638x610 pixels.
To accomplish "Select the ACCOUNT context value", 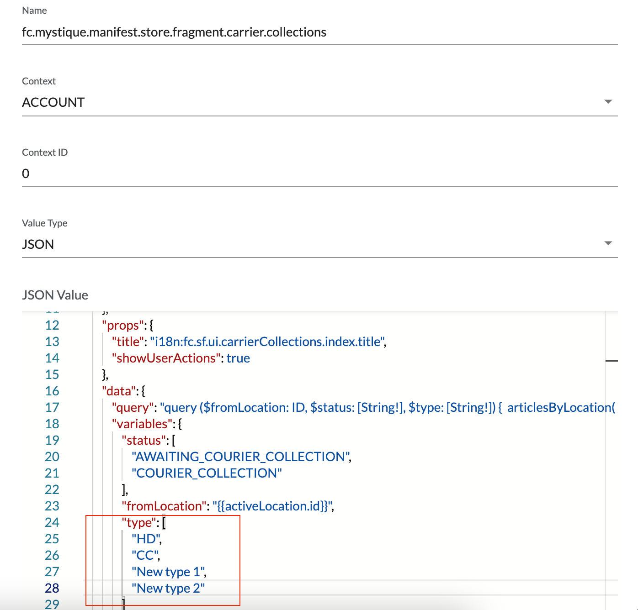I will click(x=53, y=103).
